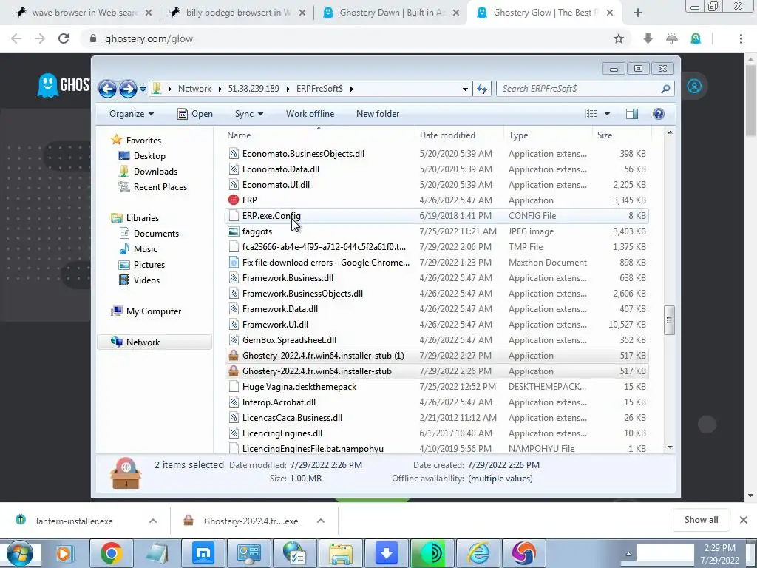The height and width of the screenshot is (568, 757).
Task: Open the Chrome three-dot menu
Action: coord(741,38)
